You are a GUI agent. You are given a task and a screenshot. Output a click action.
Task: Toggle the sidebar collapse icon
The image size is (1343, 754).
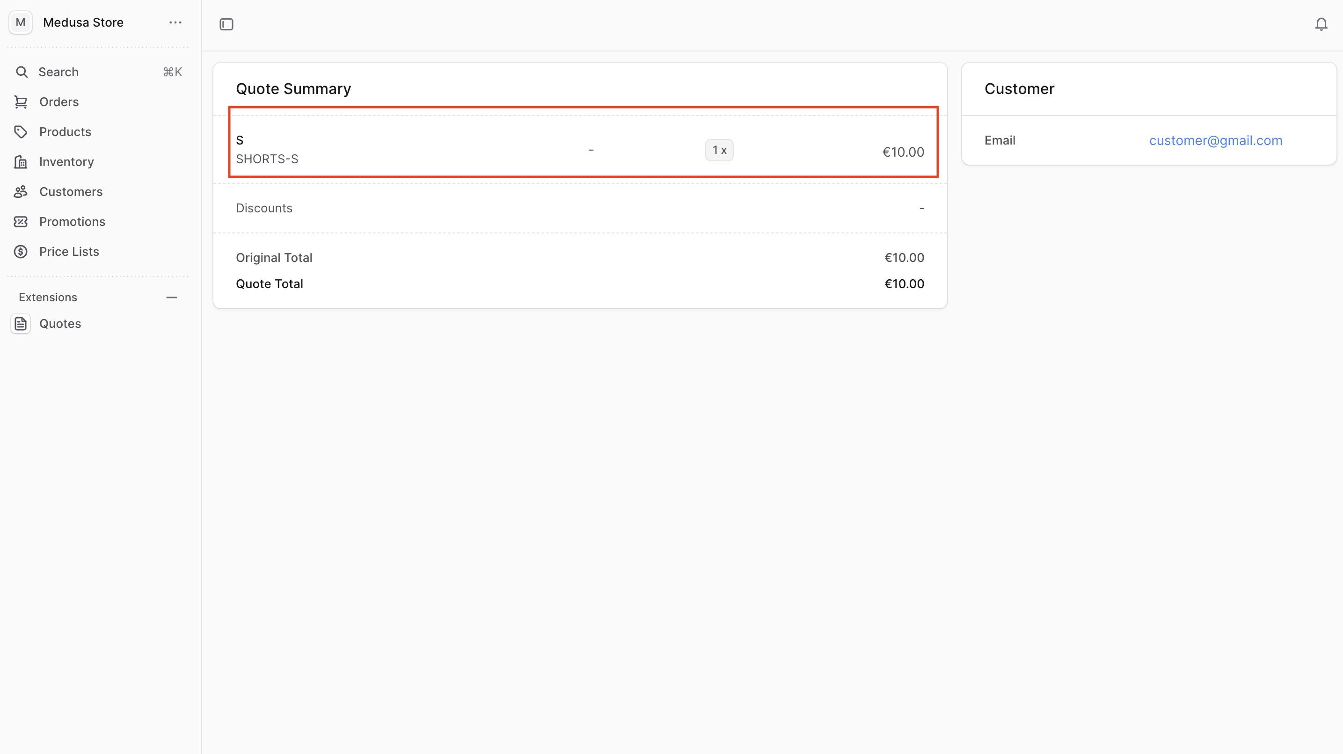point(226,24)
